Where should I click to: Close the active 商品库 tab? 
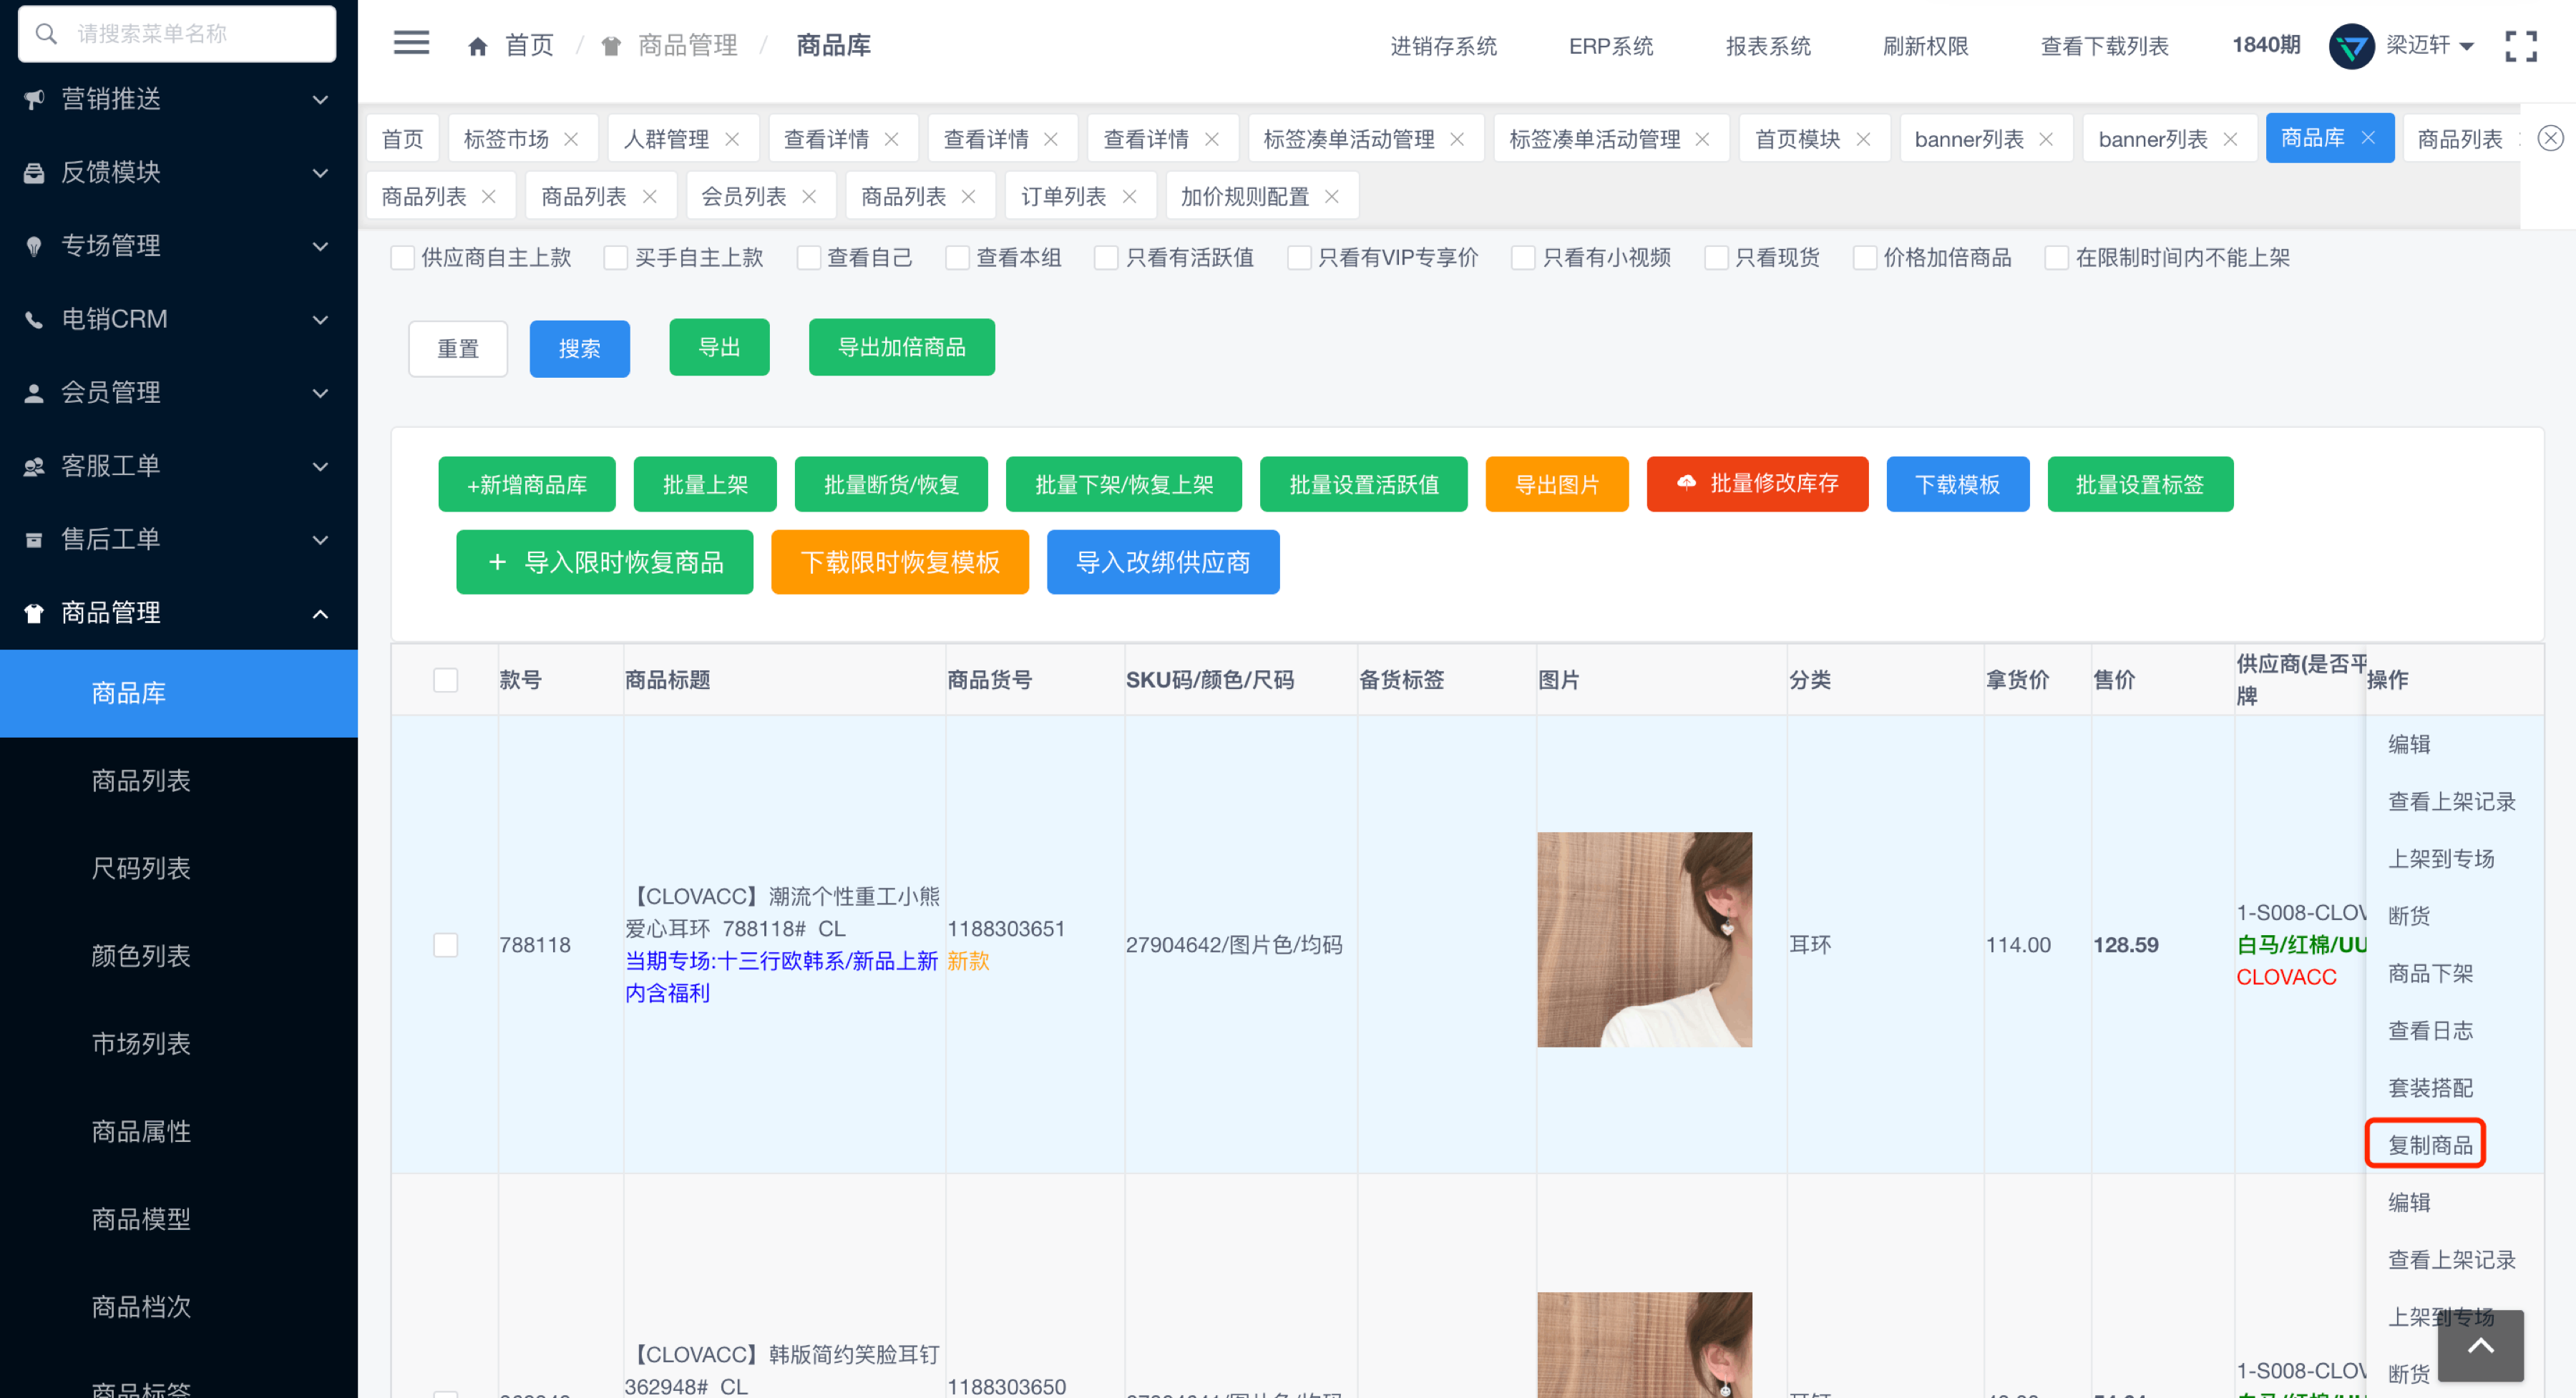point(2368,138)
